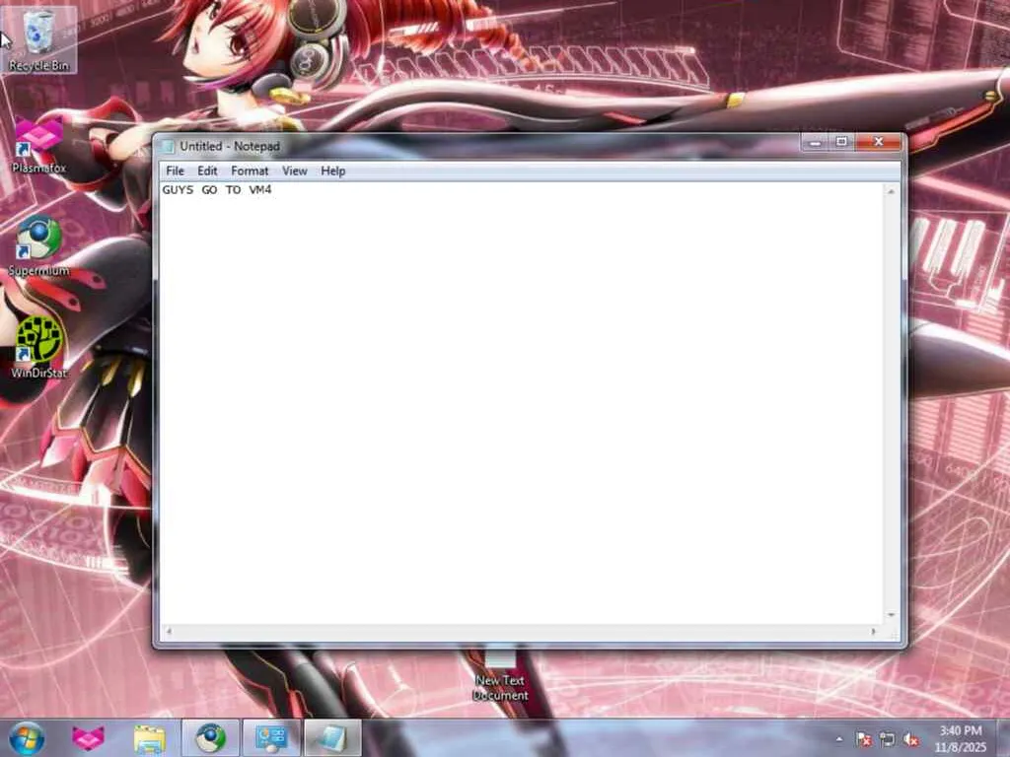Open the Help menu in Notepad
This screenshot has height=757, width=1010.
click(333, 171)
